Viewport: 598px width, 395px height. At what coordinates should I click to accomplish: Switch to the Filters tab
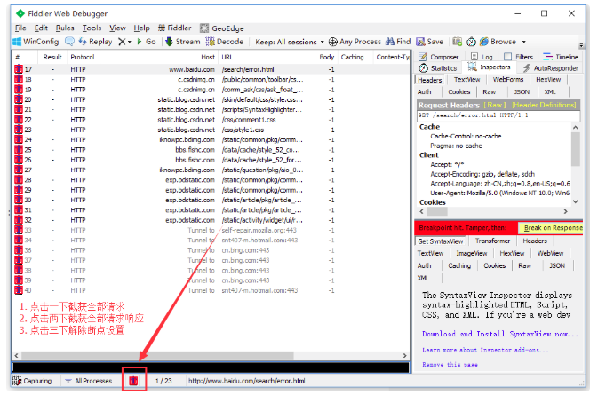click(519, 57)
